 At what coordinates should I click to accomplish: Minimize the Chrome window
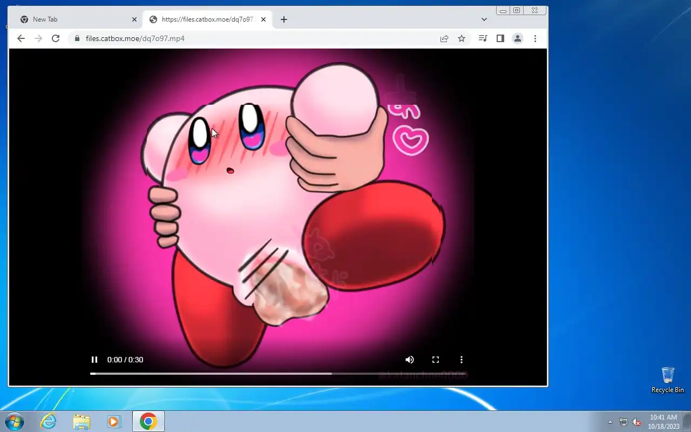coord(503,10)
